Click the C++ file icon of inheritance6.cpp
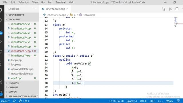 pyautogui.click(x=9, y=46)
